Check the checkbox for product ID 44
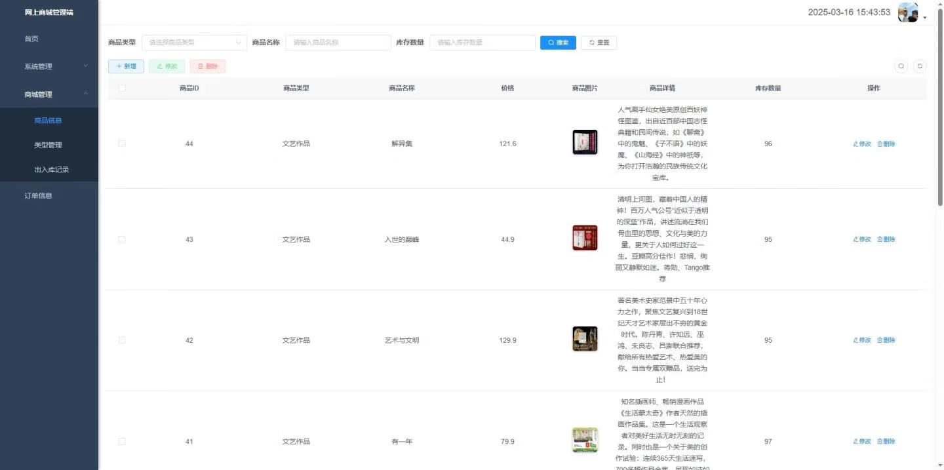The width and height of the screenshot is (944, 470). pos(122,144)
